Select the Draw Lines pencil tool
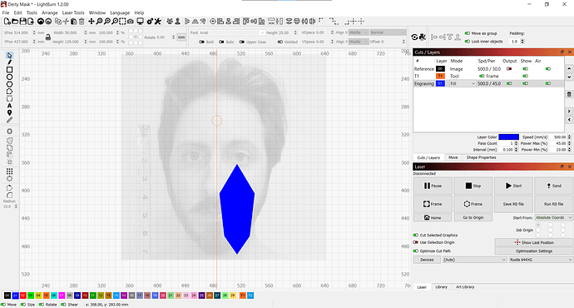Image resolution: width=574 pixels, height=308 pixels. [9, 62]
